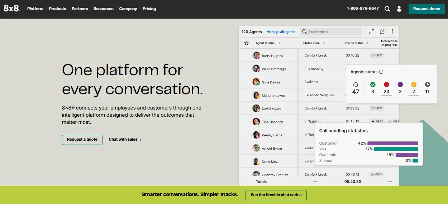Click the pop-out window icon in agents panel
The width and height of the screenshot is (448, 204).
pos(382,32)
